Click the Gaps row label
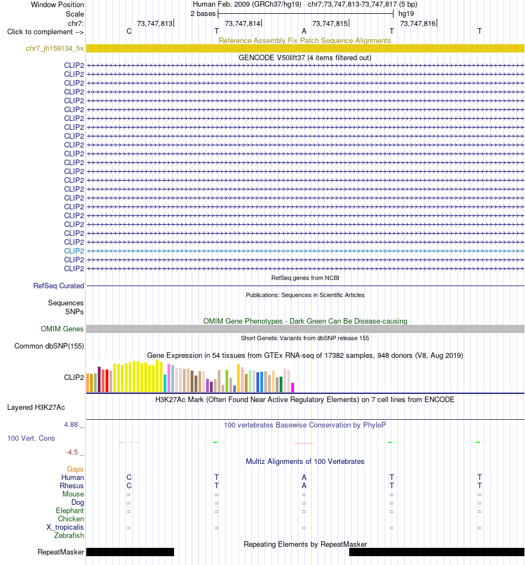 (x=75, y=469)
